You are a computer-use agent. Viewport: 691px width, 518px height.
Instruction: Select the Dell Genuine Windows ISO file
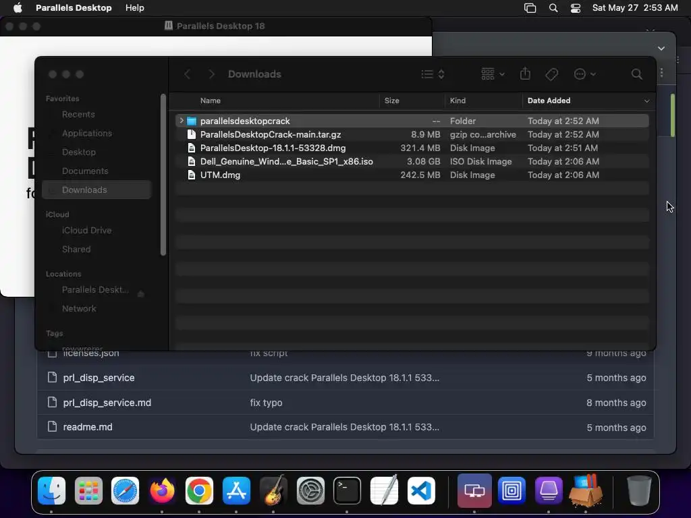412,162
